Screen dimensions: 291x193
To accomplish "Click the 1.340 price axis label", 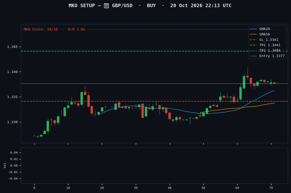I will point(12,72).
